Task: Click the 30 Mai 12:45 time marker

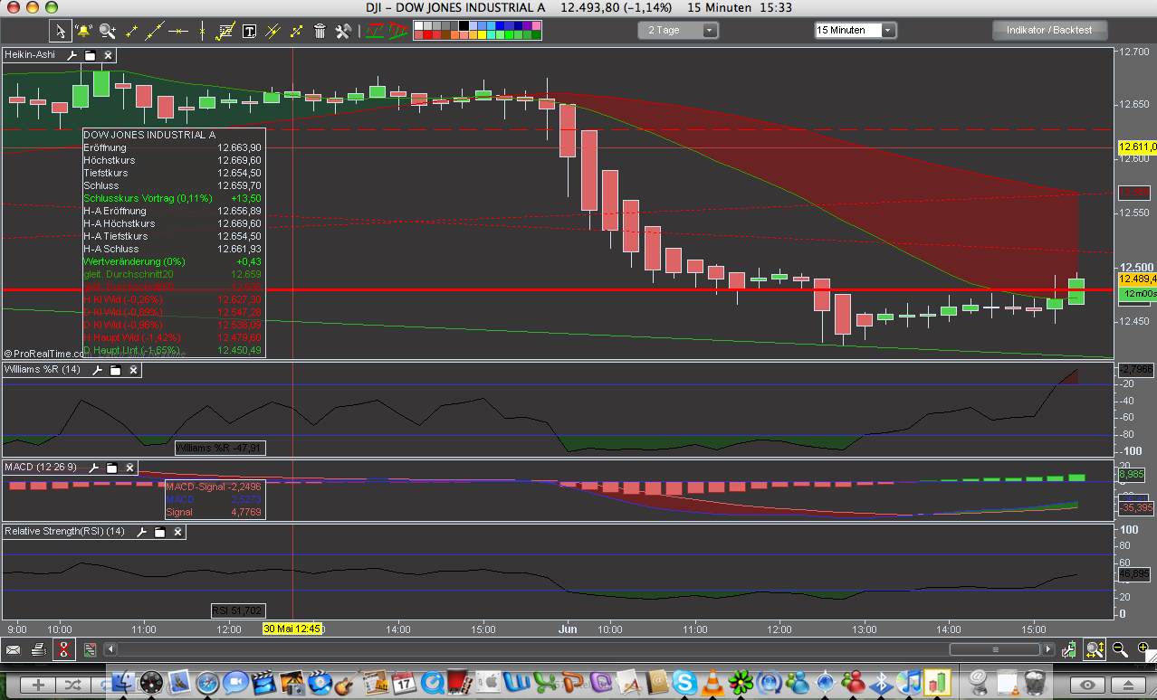Action: click(x=293, y=628)
